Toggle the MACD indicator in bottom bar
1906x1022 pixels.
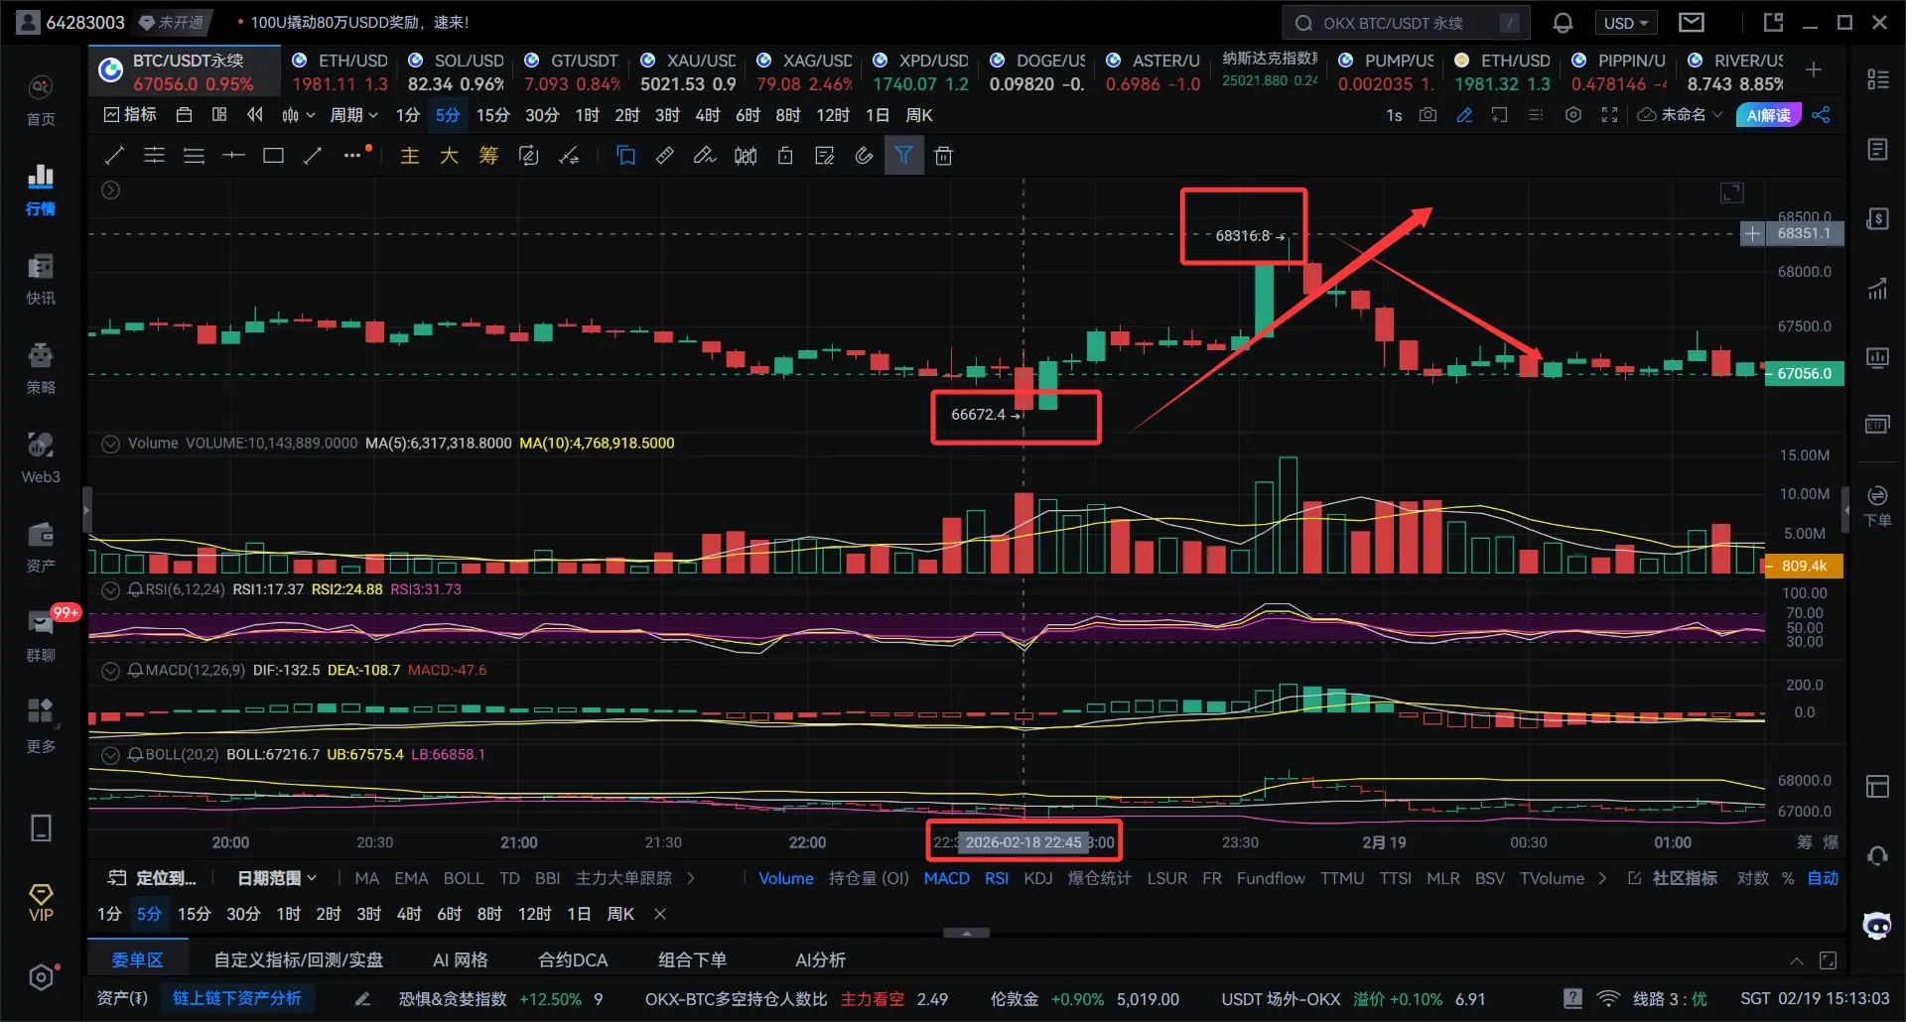(x=947, y=878)
